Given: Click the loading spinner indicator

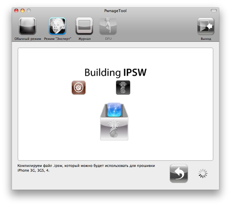Looking at the screenshot, I should [203, 174].
